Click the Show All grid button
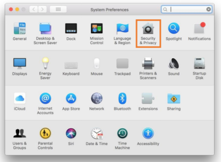 (58, 9)
